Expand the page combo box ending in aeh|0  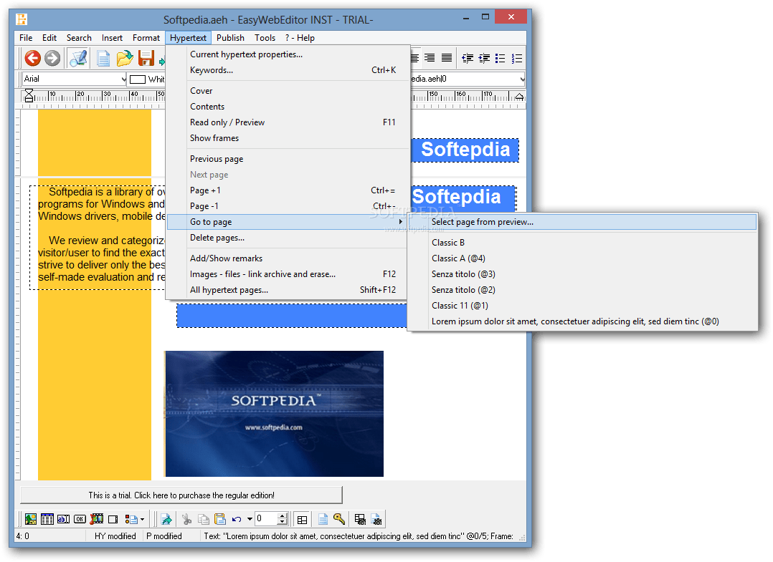coord(521,79)
